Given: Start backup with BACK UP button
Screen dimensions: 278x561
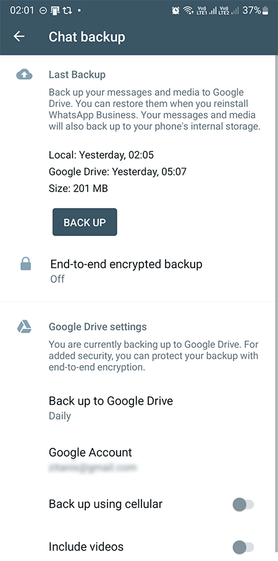Looking at the screenshot, I should 85,222.
